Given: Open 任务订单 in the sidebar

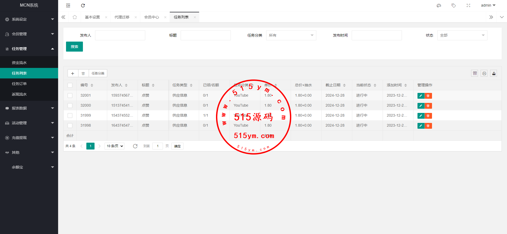Looking at the screenshot, I should click(19, 84).
